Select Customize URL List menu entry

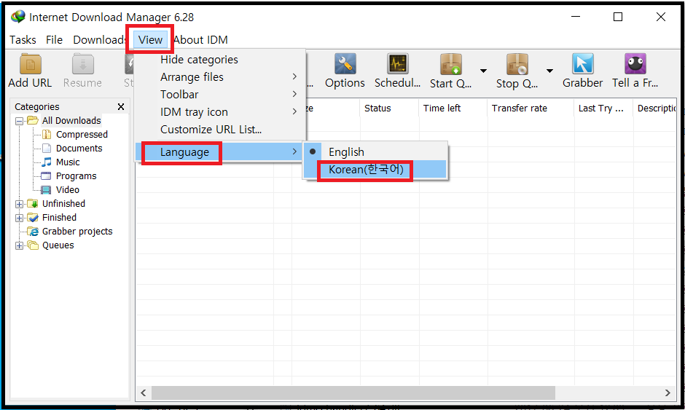(x=219, y=129)
